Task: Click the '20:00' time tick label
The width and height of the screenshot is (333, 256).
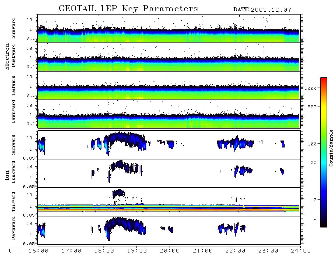Action: 170,251
